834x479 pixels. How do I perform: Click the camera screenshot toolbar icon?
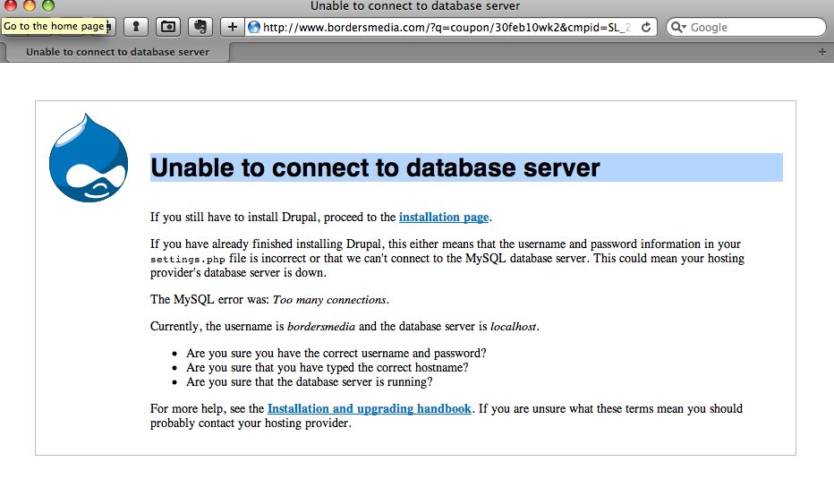point(168,27)
